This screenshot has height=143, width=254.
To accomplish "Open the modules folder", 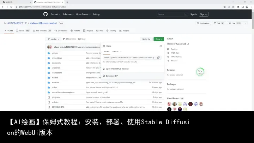I will tap(55, 83).
